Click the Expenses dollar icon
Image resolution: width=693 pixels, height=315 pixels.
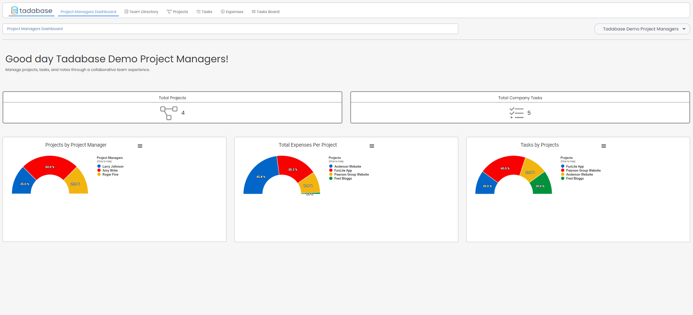pos(223,12)
